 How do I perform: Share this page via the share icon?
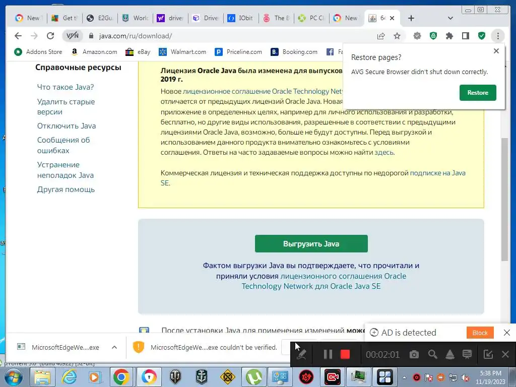(x=381, y=36)
